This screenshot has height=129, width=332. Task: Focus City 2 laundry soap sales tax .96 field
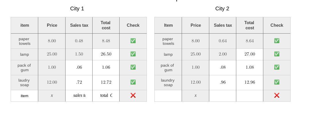(x=223, y=82)
